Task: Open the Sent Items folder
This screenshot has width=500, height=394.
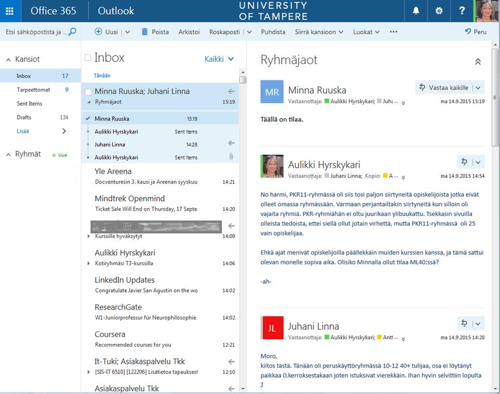Action: coord(41,103)
